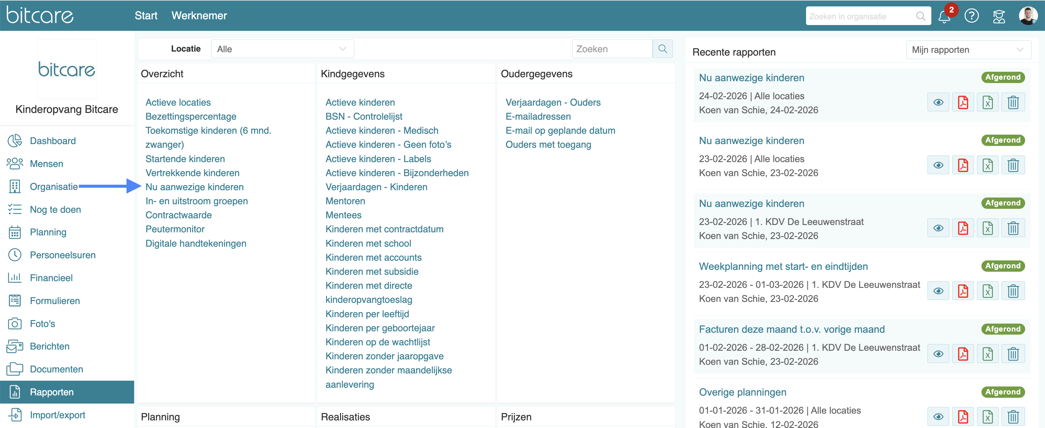Open the Locatie dropdown showing Alle
Viewport: 1045px width, 428px height.
pos(282,49)
